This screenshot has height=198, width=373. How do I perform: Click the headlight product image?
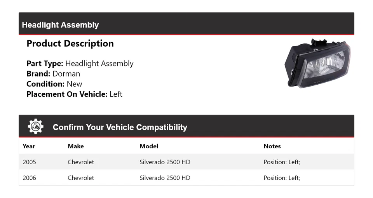pos(318,63)
